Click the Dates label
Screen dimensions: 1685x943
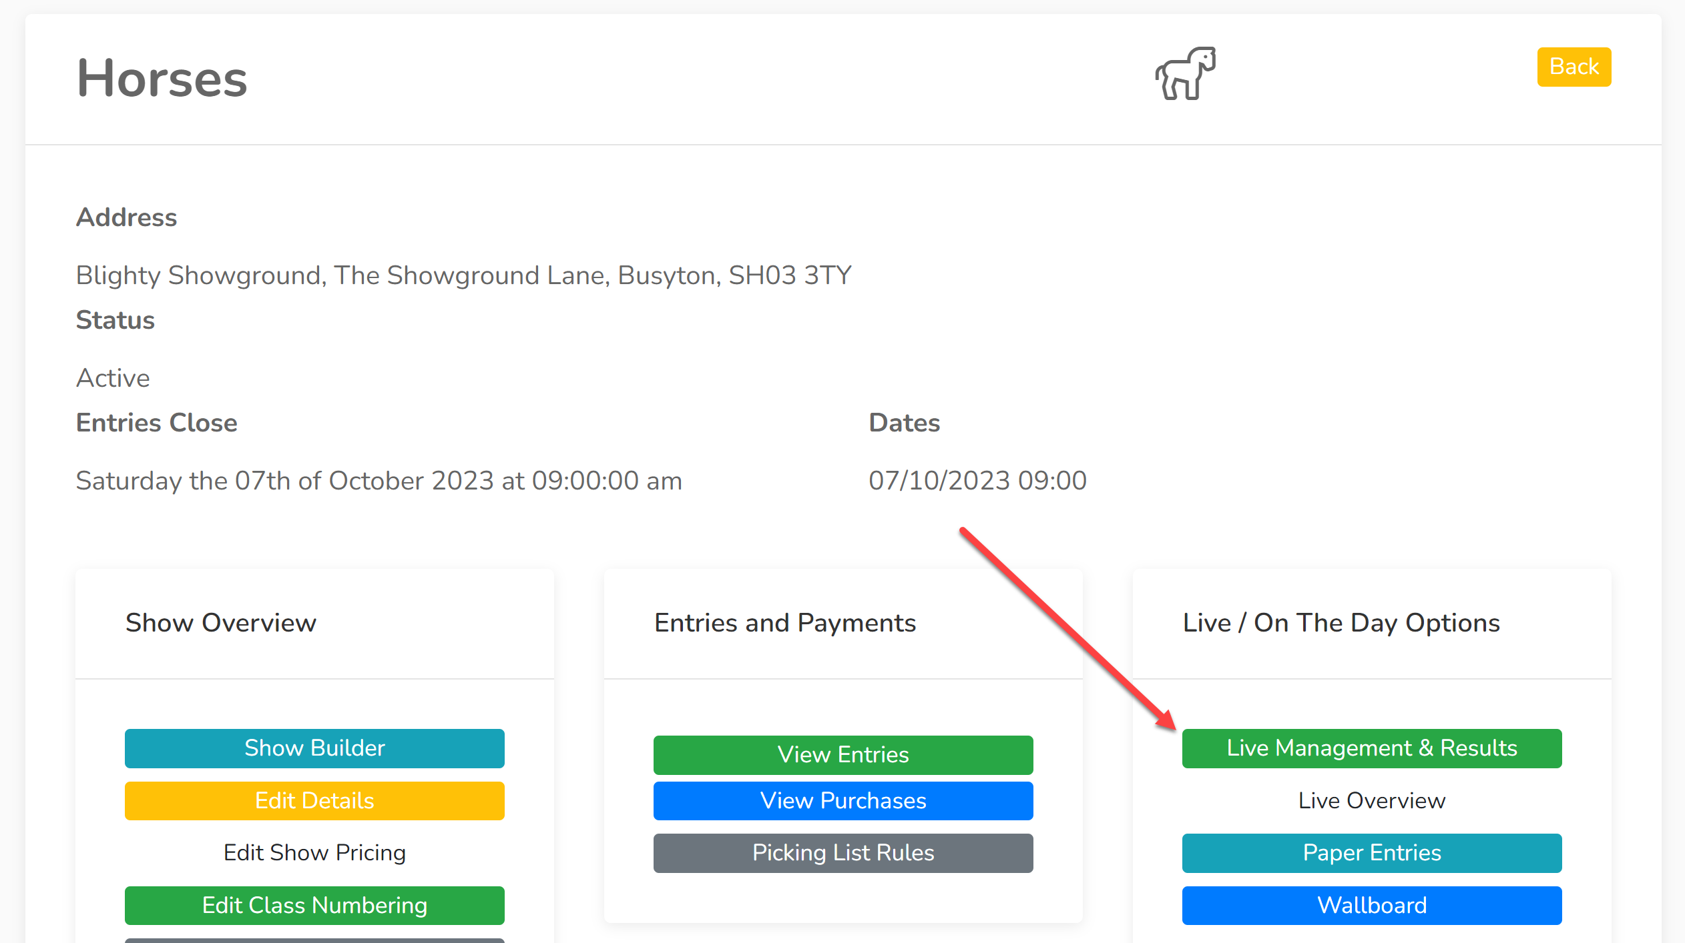click(904, 423)
